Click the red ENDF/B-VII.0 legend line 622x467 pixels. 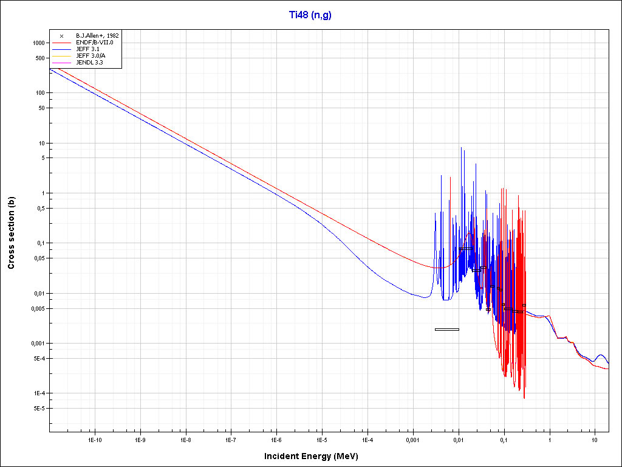point(62,43)
